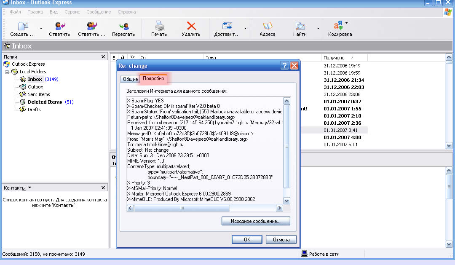455x265 pixels.
Task: Open Адреса (Address book) toolbar icon
Action: tap(268, 26)
